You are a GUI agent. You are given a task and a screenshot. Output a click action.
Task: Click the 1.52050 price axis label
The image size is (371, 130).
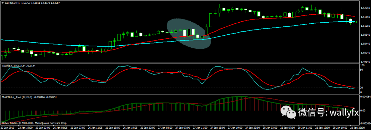365,8
